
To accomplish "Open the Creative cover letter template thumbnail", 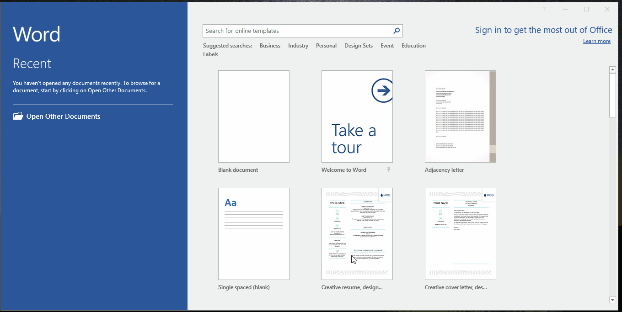I will [x=461, y=234].
